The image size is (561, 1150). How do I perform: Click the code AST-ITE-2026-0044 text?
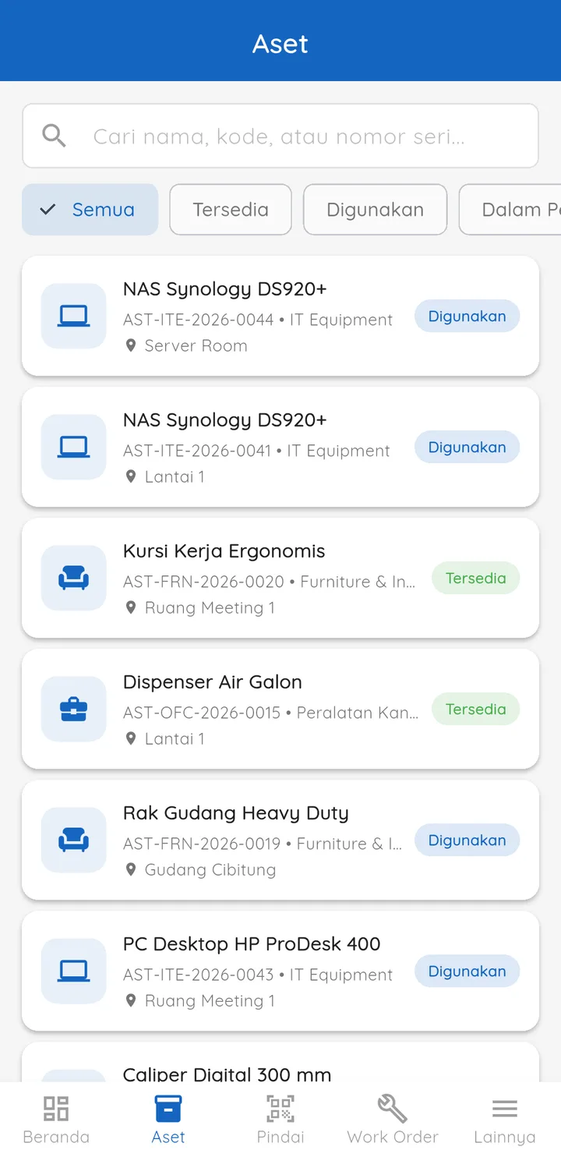click(199, 320)
